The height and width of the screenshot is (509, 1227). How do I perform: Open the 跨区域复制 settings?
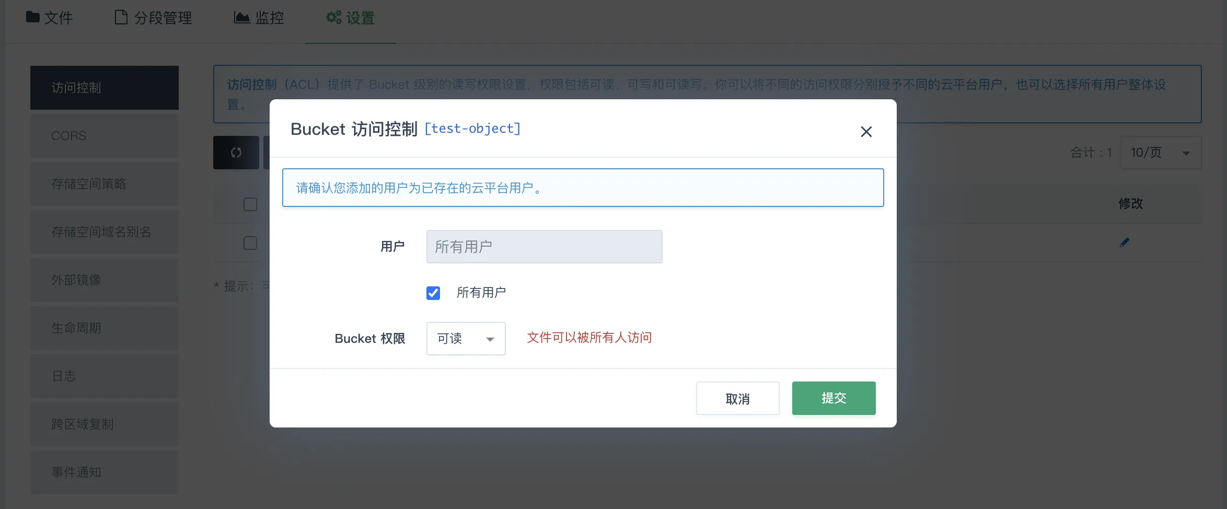click(104, 424)
